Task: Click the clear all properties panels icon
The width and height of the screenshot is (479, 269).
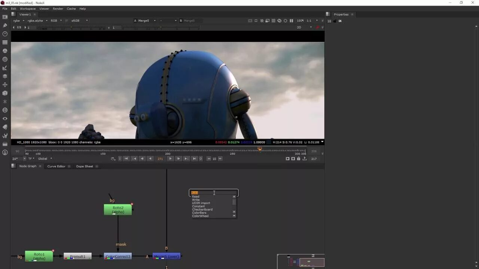Action: (x=340, y=21)
